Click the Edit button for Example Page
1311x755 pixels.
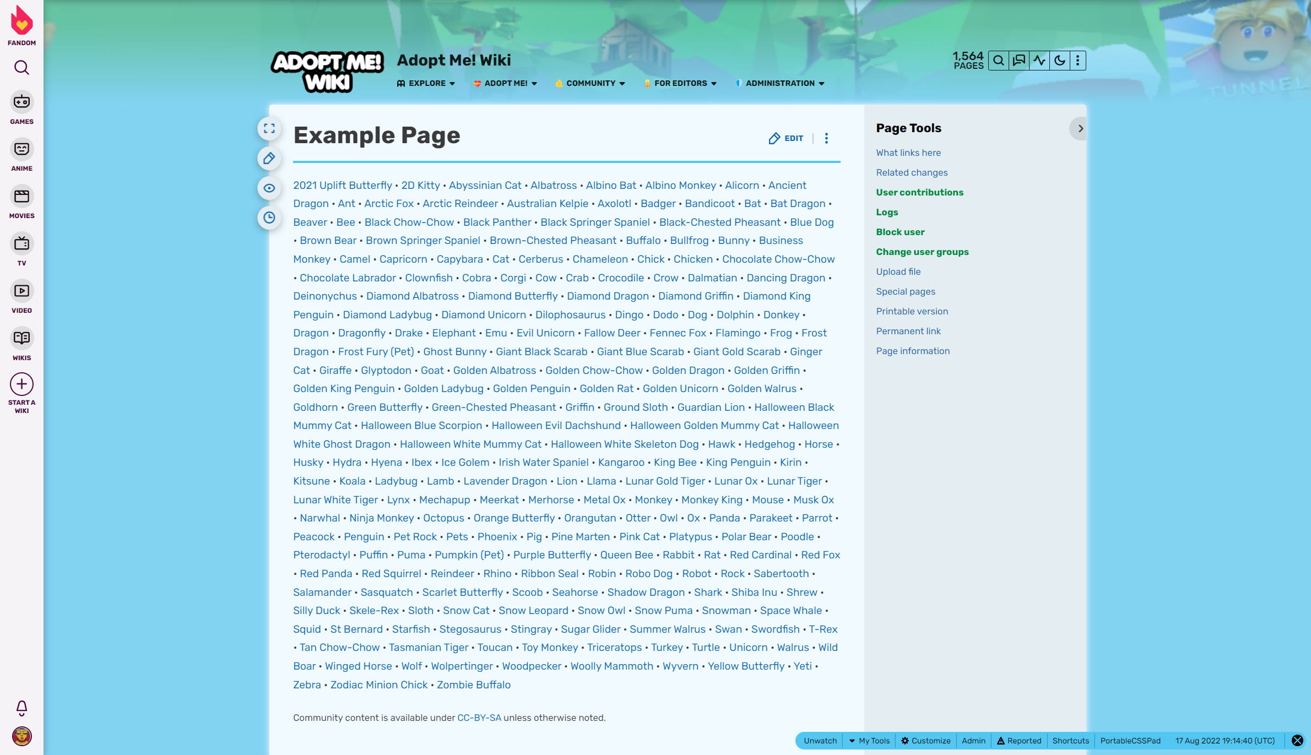(x=786, y=138)
